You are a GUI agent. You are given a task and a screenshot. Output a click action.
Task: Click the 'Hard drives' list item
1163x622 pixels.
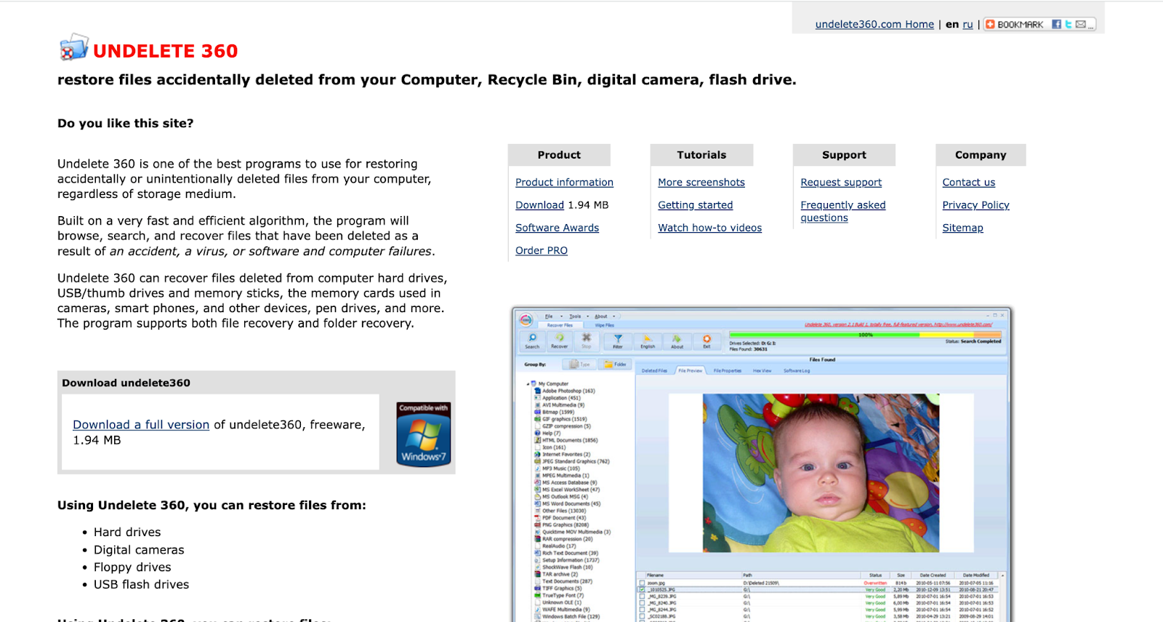(x=127, y=533)
